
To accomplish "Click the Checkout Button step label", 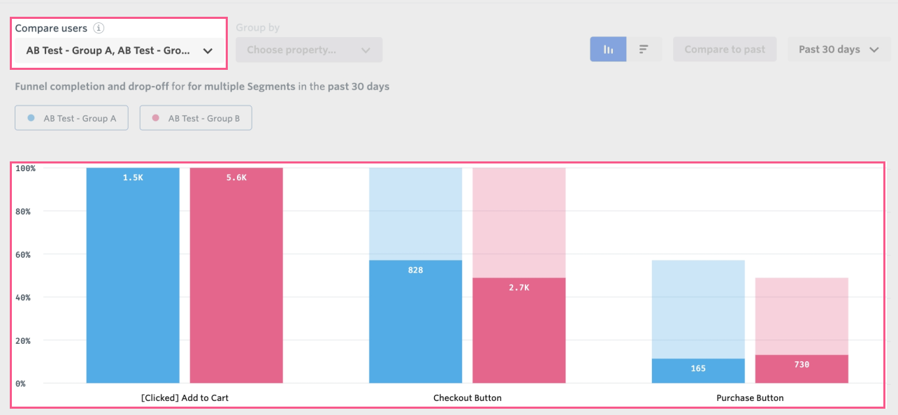I will (x=467, y=398).
